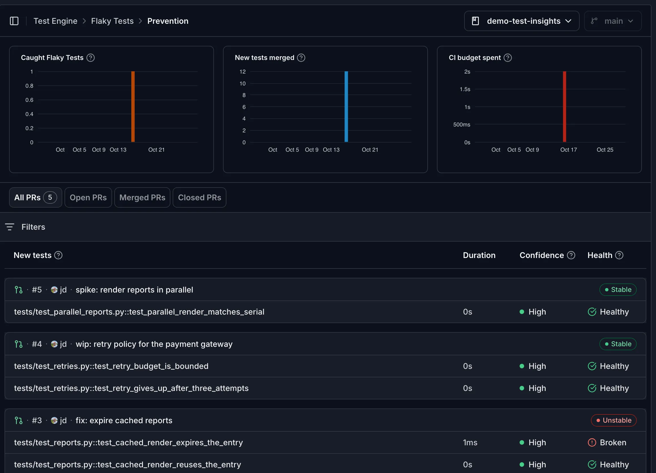The width and height of the screenshot is (656, 473).
Task: Click the Stable badge on PR #4
Action: point(618,344)
